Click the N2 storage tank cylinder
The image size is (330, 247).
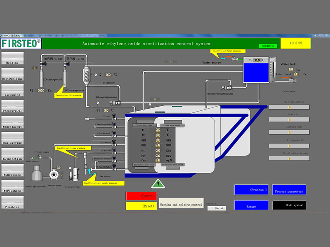point(65,78)
